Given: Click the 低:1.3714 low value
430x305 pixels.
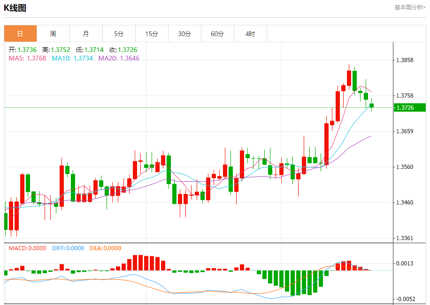Looking at the screenshot, I should (x=90, y=50).
